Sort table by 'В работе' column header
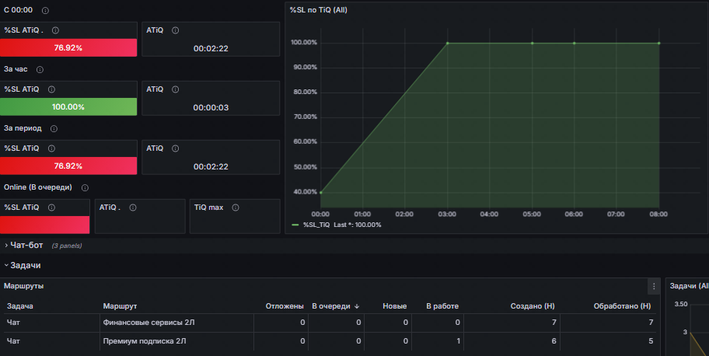The width and height of the screenshot is (709, 356). coord(442,306)
